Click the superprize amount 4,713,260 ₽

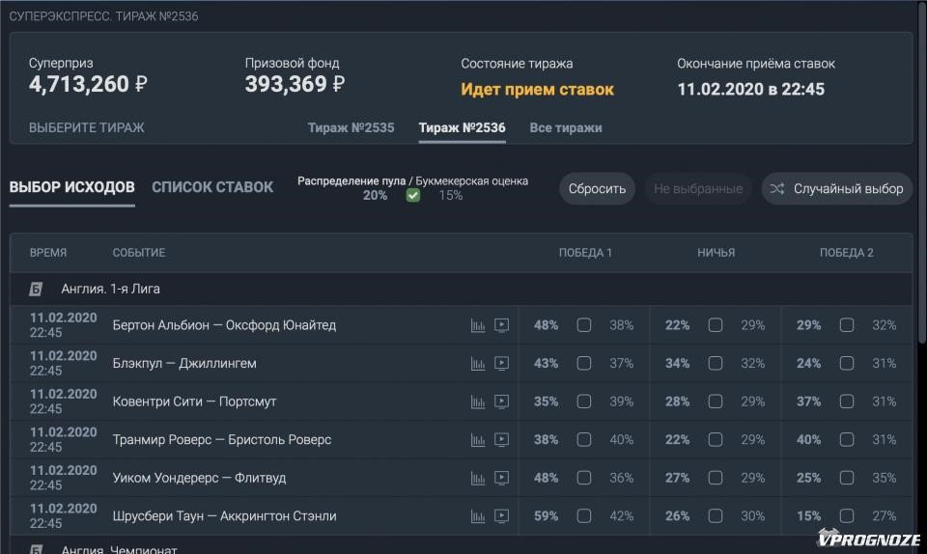[x=88, y=85]
